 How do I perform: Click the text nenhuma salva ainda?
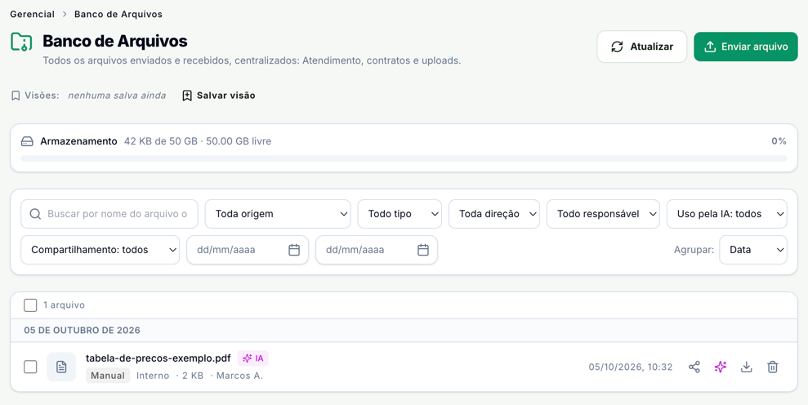[x=117, y=96]
